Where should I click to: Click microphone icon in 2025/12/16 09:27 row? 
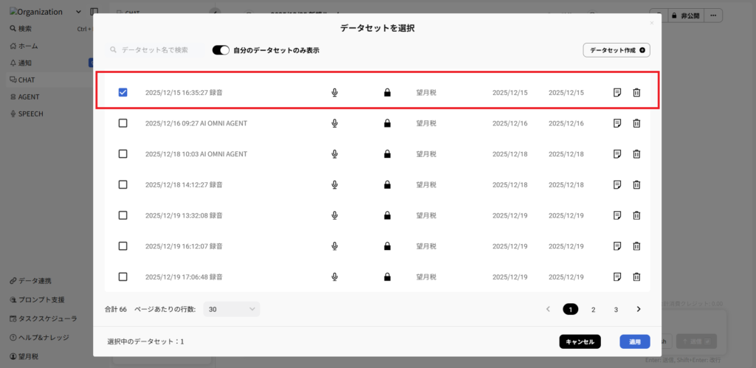pos(334,123)
